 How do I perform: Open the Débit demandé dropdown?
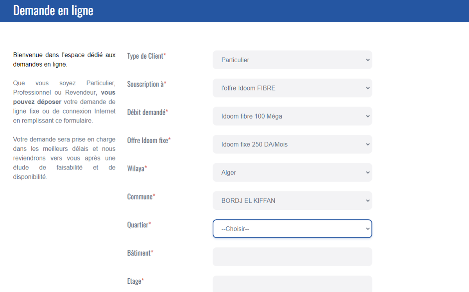tap(292, 116)
